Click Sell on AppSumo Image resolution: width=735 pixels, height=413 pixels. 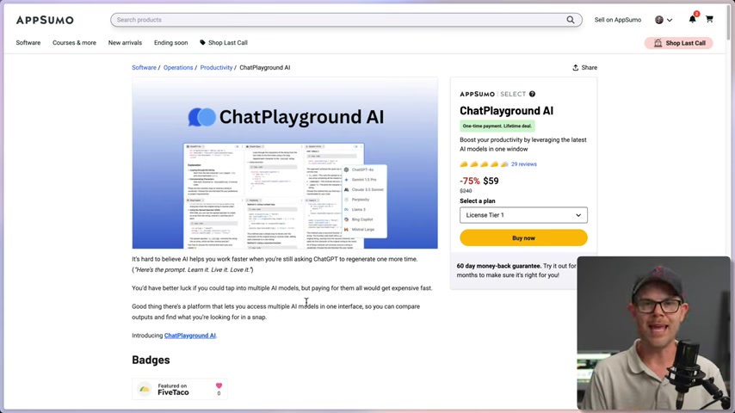618,20
